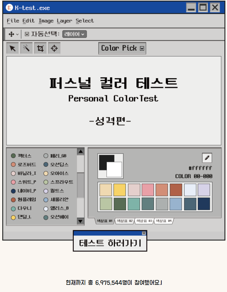Pick the navy blue swatch
This screenshot has height=292, width=227.
[x=204, y=204]
